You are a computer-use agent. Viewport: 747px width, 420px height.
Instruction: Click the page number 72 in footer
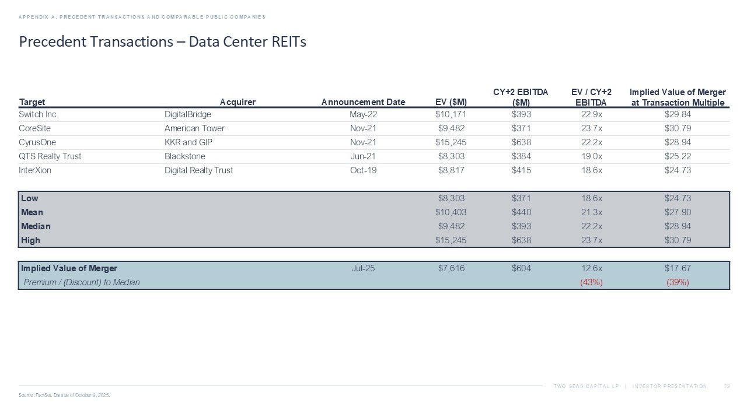pyautogui.click(x=727, y=386)
